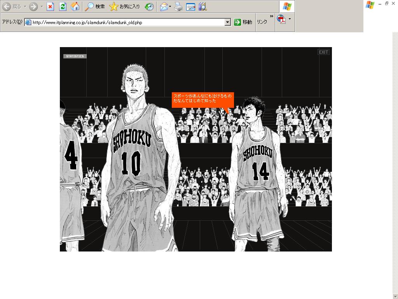Stop loading with the red X icon
The image size is (398, 299).
click(x=50, y=7)
